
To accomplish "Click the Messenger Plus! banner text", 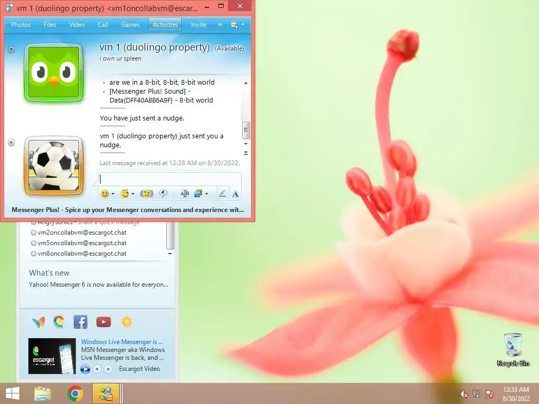I will (x=127, y=210).
